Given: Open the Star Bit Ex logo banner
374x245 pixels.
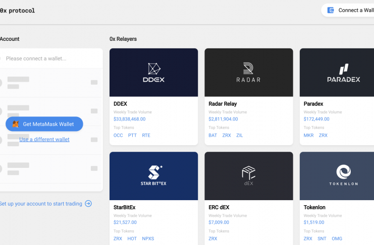Looking at the screenshot, I should point(153,176).
